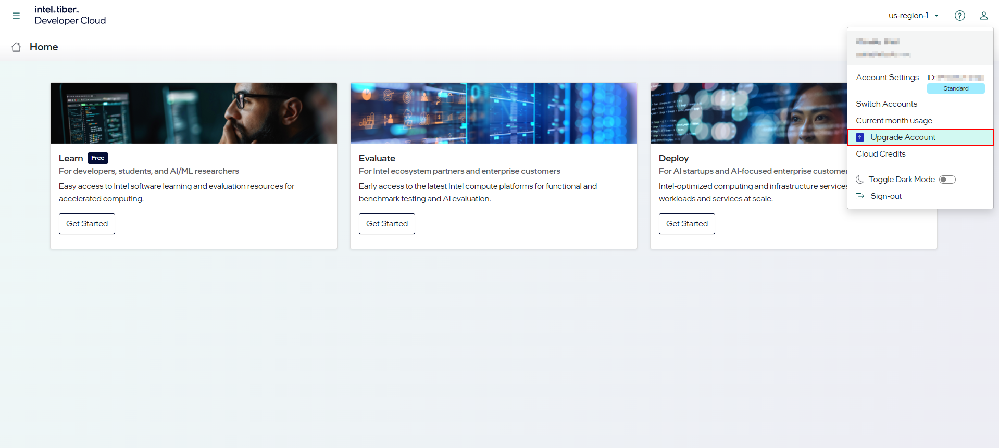999x448 pixels.
Task: Choose Cloud Credits menu entry
Action: 880,154
